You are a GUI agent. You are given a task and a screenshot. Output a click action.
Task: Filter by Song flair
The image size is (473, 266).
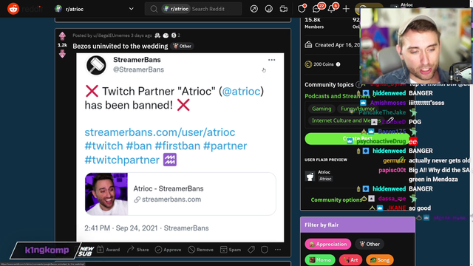pyautogui.click(x=379, y=259)
